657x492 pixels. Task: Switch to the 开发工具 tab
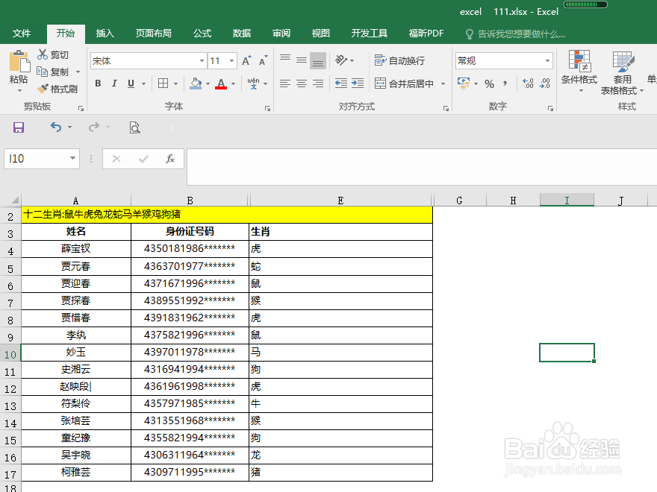369,34
